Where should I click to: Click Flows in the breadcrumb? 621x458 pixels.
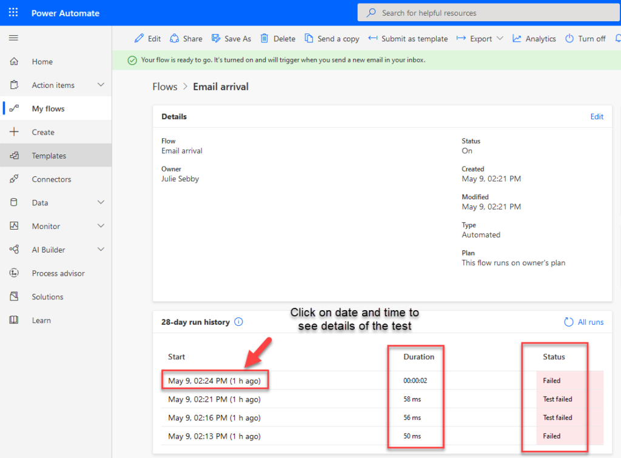click(x=165, y=87)
